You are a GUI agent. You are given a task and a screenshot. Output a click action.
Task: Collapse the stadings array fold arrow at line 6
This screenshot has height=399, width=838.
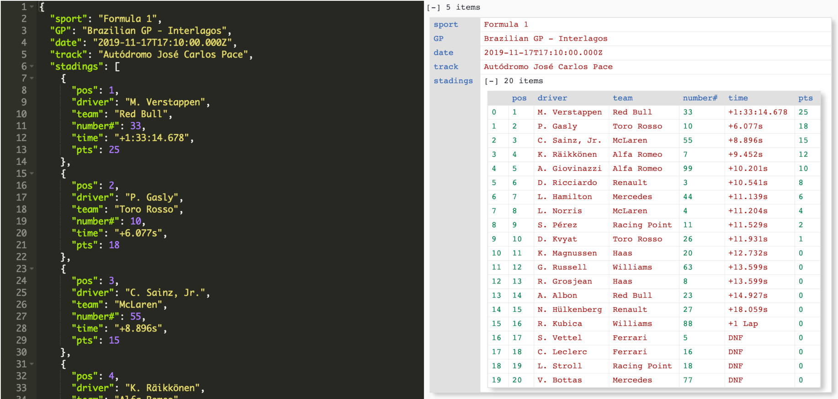pyautogui.click(x=32, y=66)
